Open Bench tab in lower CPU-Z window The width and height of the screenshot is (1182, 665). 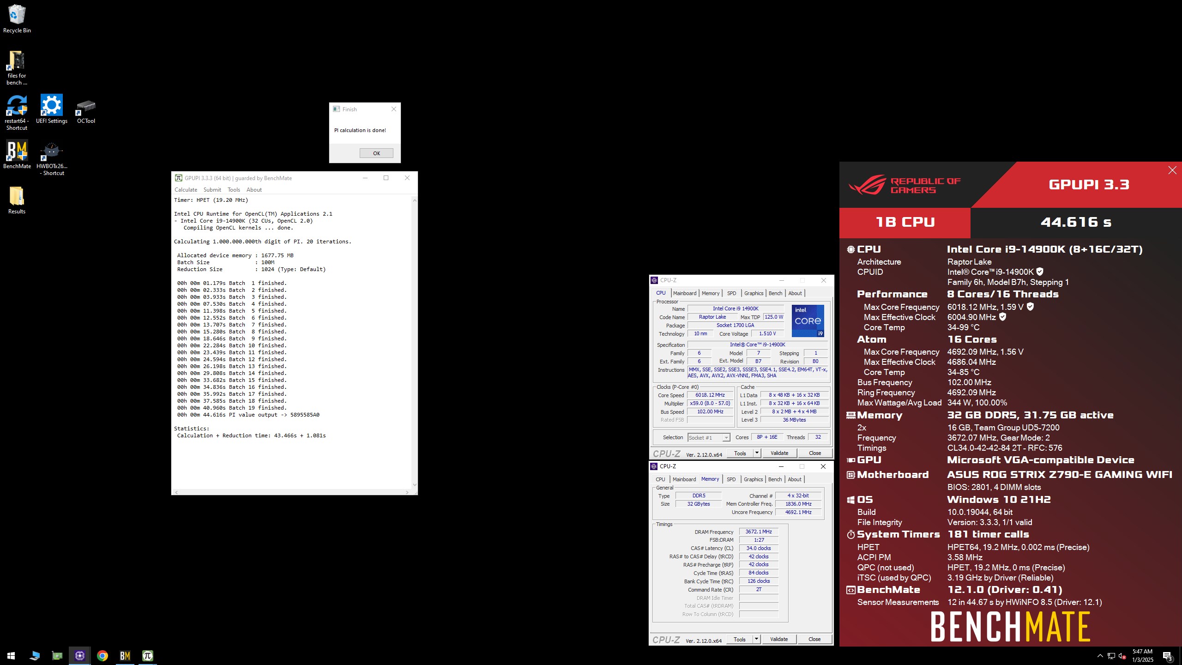point(775,479)
